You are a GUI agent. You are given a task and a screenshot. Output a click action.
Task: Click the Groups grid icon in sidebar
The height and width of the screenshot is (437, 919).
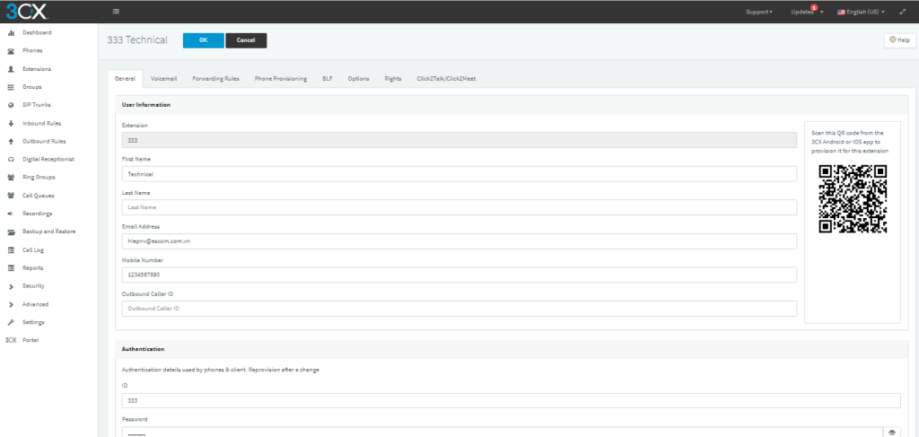point(11,87)
